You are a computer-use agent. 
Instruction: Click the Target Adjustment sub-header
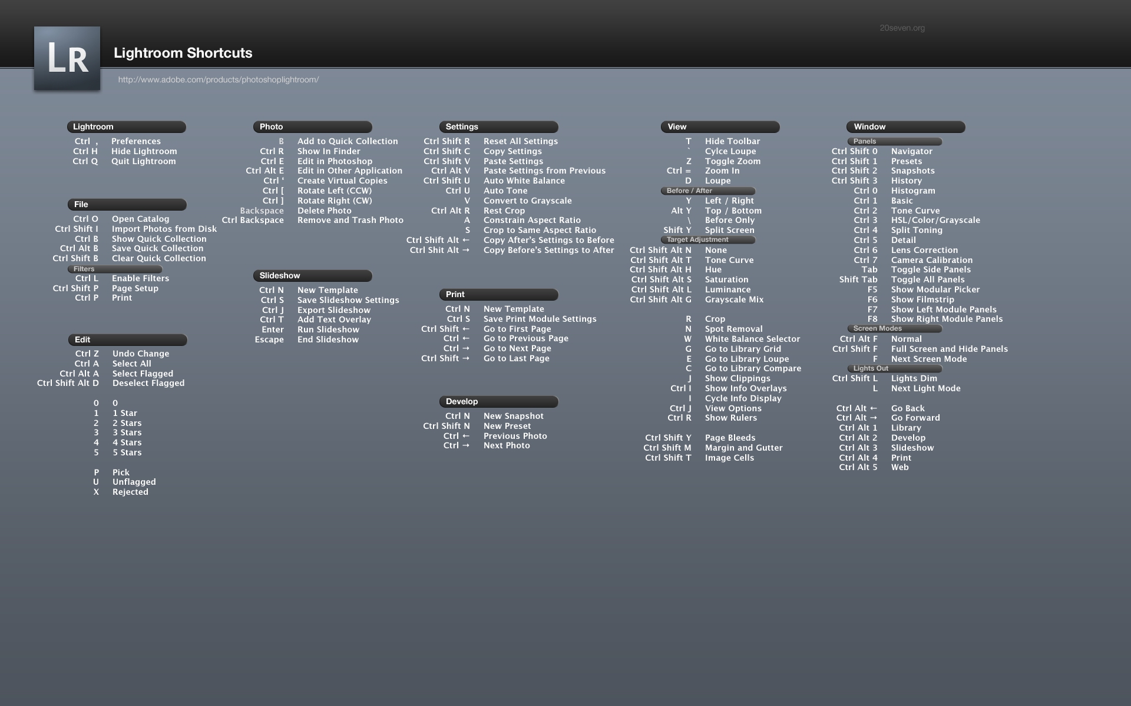[707, 240]
